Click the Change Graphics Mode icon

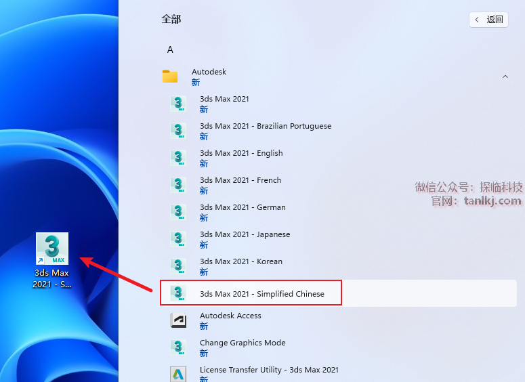click(x=178, y=347)
